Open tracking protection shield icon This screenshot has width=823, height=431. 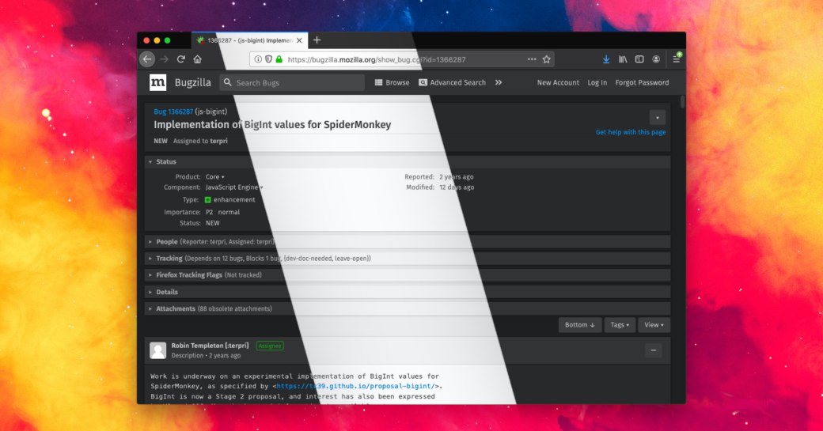[x=268, y=59]
